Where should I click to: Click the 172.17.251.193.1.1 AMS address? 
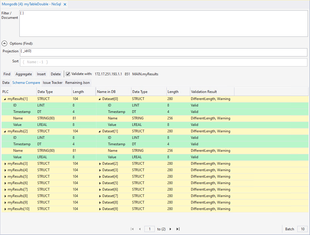(x=108, y=74)
